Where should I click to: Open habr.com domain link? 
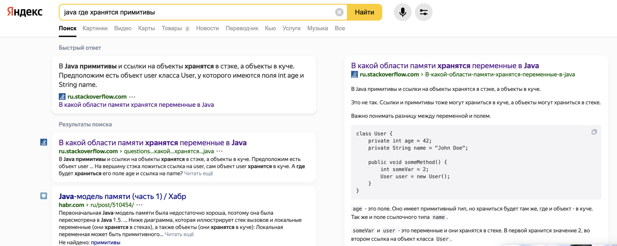71,205
